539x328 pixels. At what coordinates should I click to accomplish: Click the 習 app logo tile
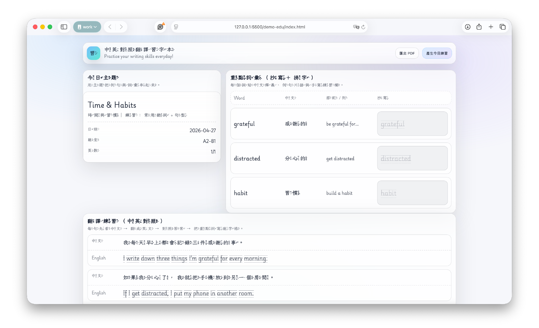pyautogui.click(x=93, y=53)
